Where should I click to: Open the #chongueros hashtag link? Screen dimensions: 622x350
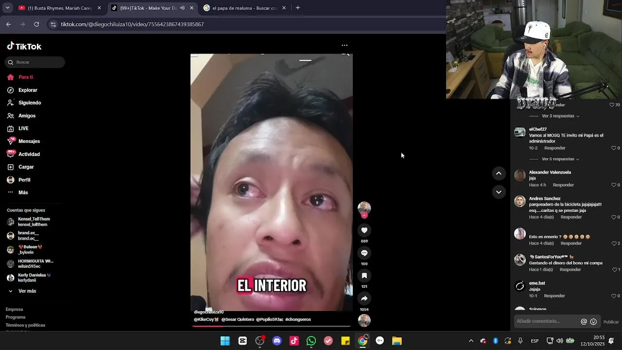tap(298, 319)
